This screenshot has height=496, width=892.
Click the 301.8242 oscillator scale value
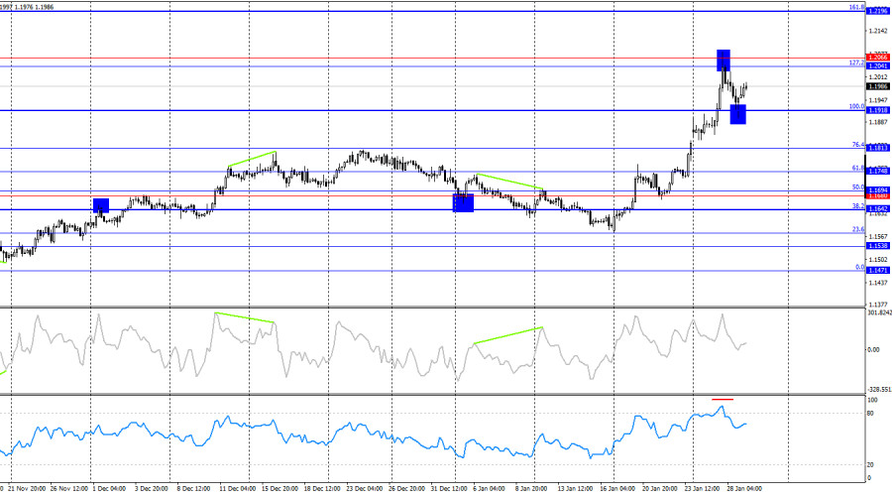[879, 312]
